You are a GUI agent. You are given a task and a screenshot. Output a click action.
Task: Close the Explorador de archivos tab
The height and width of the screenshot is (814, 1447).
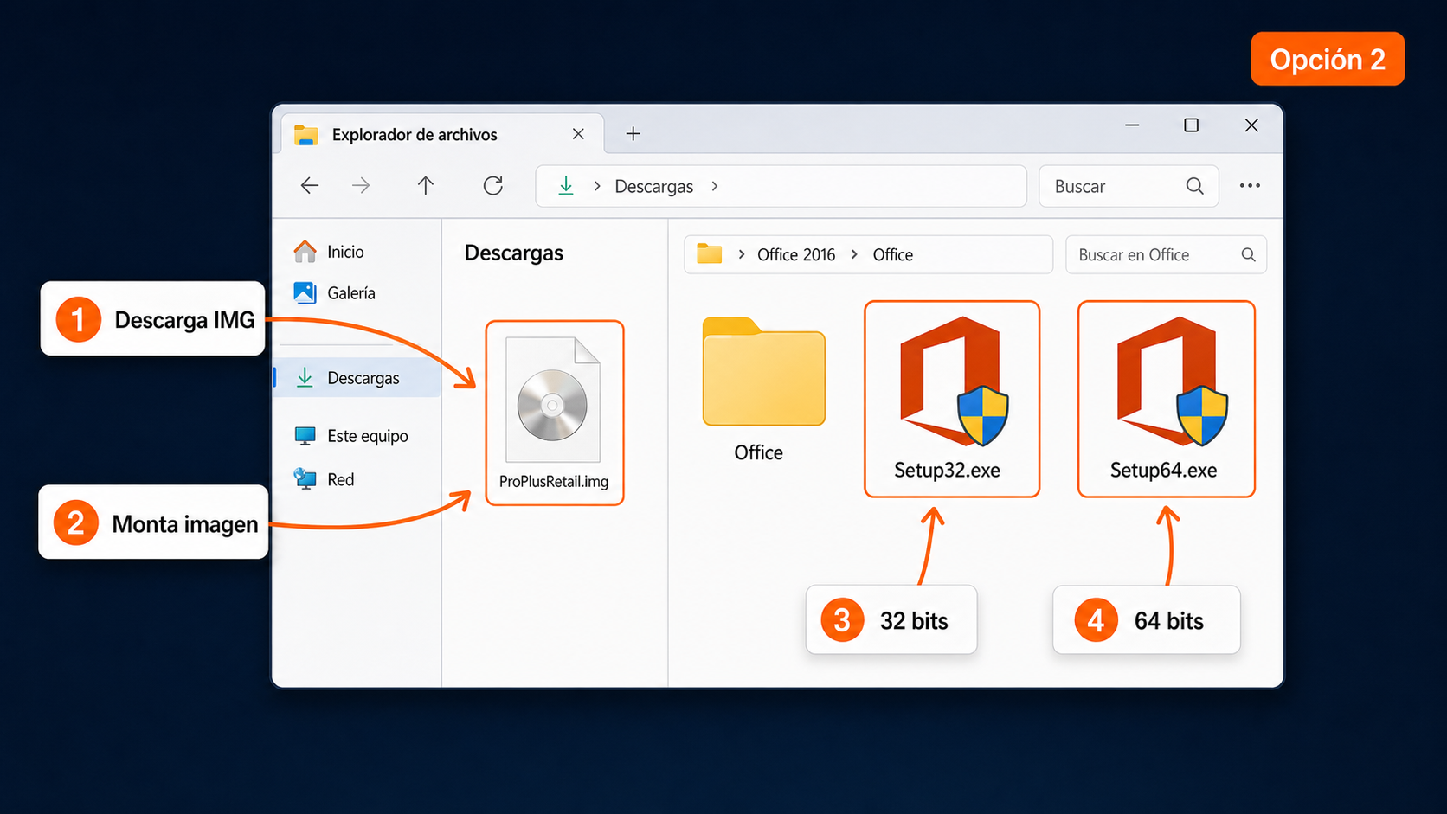point(578,134)
